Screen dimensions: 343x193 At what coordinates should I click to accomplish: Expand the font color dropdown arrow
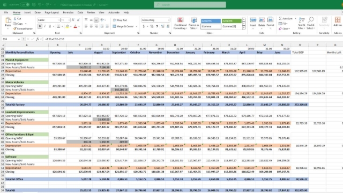click(x=79, y=26)
